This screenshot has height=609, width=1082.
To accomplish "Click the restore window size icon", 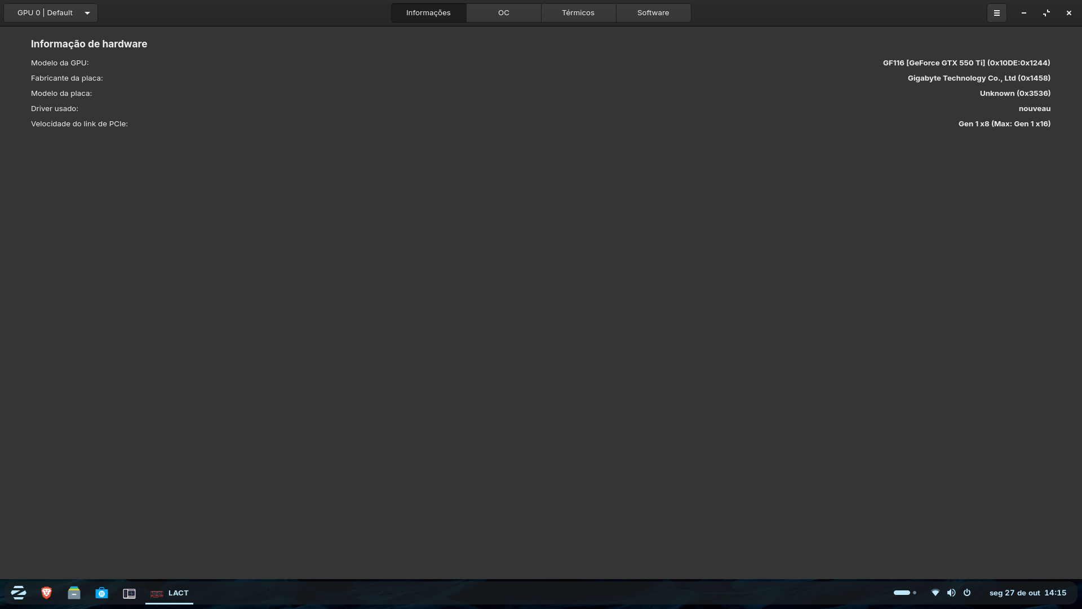I will point(1046,13).
